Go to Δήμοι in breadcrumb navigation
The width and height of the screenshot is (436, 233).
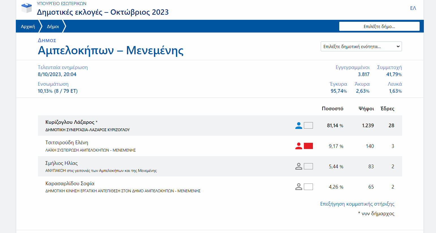point(53,26)
